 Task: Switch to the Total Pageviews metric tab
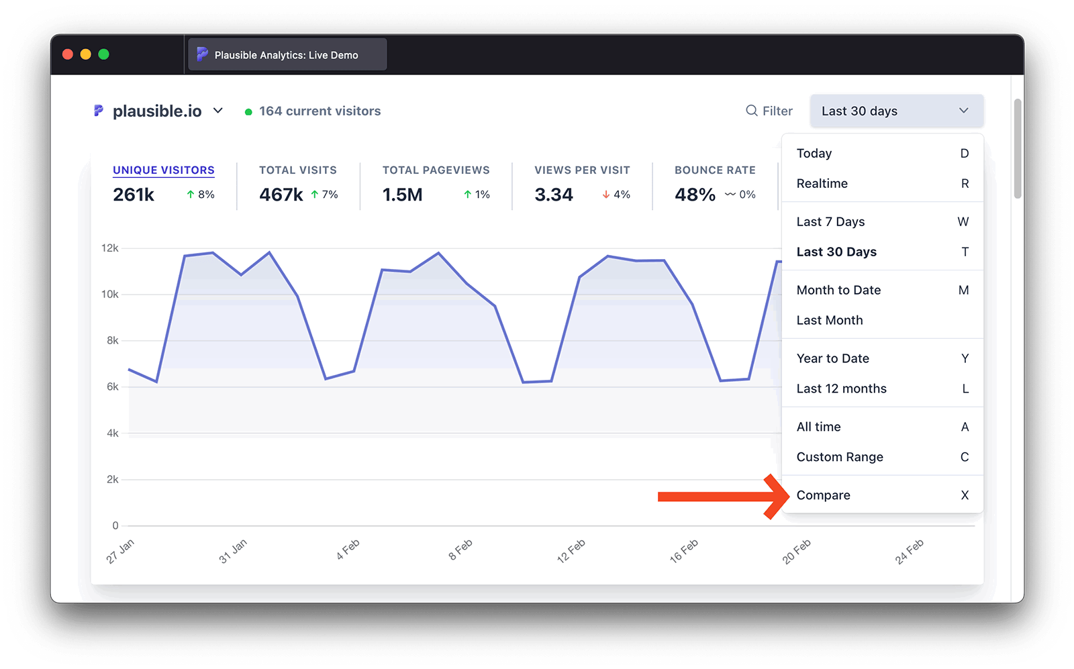[x=436, y=170]
